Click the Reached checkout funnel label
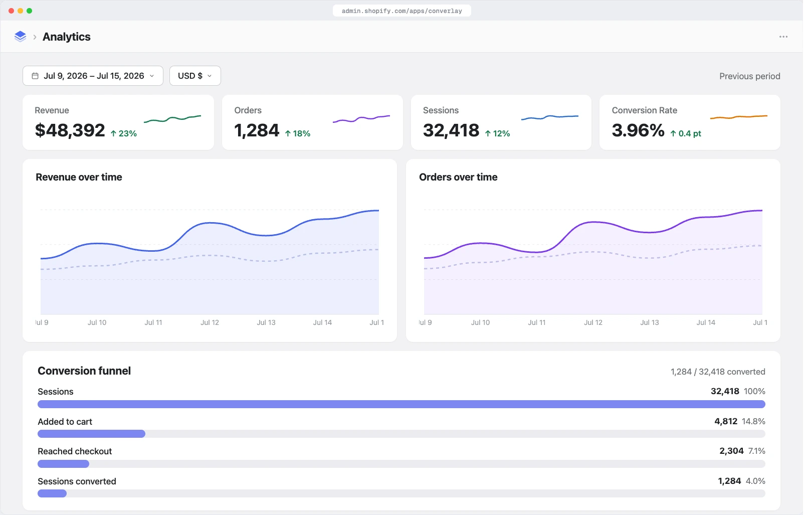This screenshot has height=515, width=804. click(75, 451)
